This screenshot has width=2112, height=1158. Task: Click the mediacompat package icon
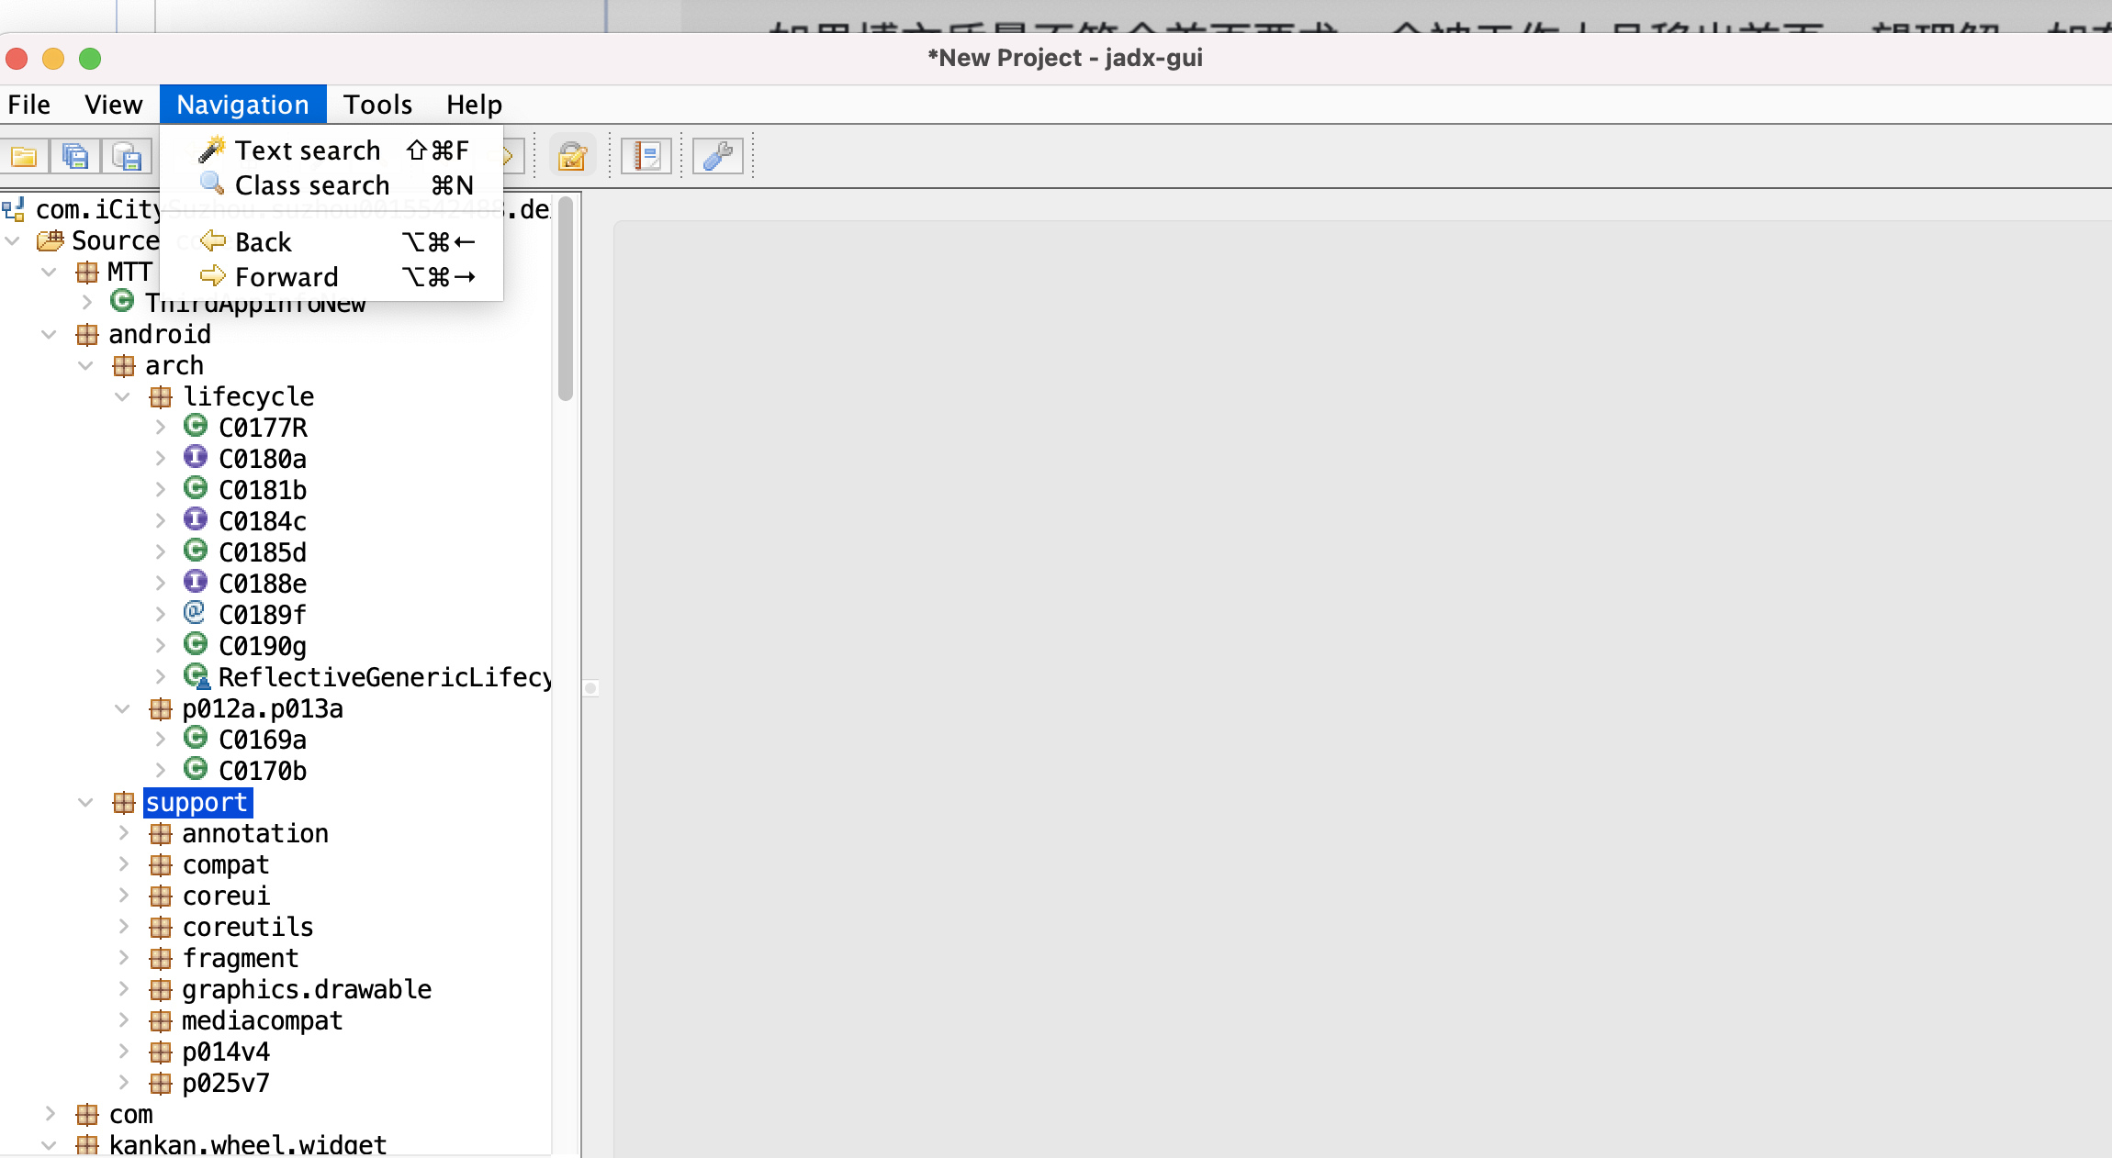pos(161,1020)
